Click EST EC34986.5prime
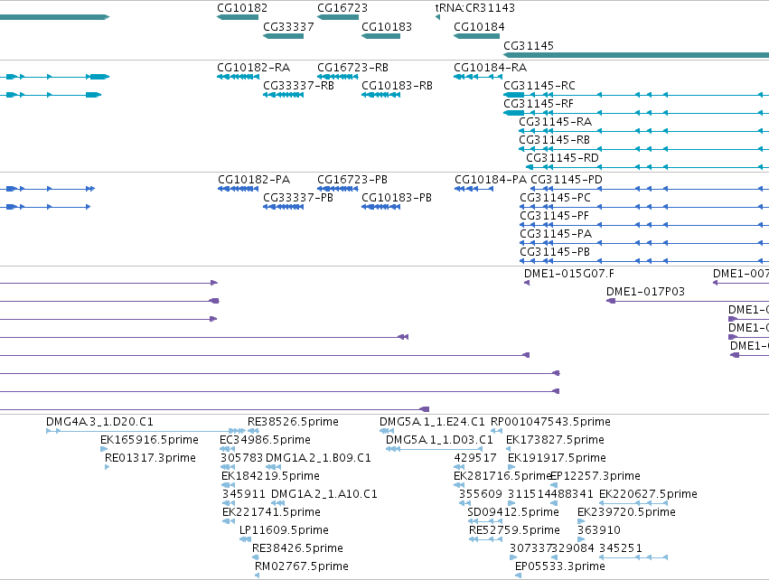Screen dimensions: 769x580 tap(266, 440)
